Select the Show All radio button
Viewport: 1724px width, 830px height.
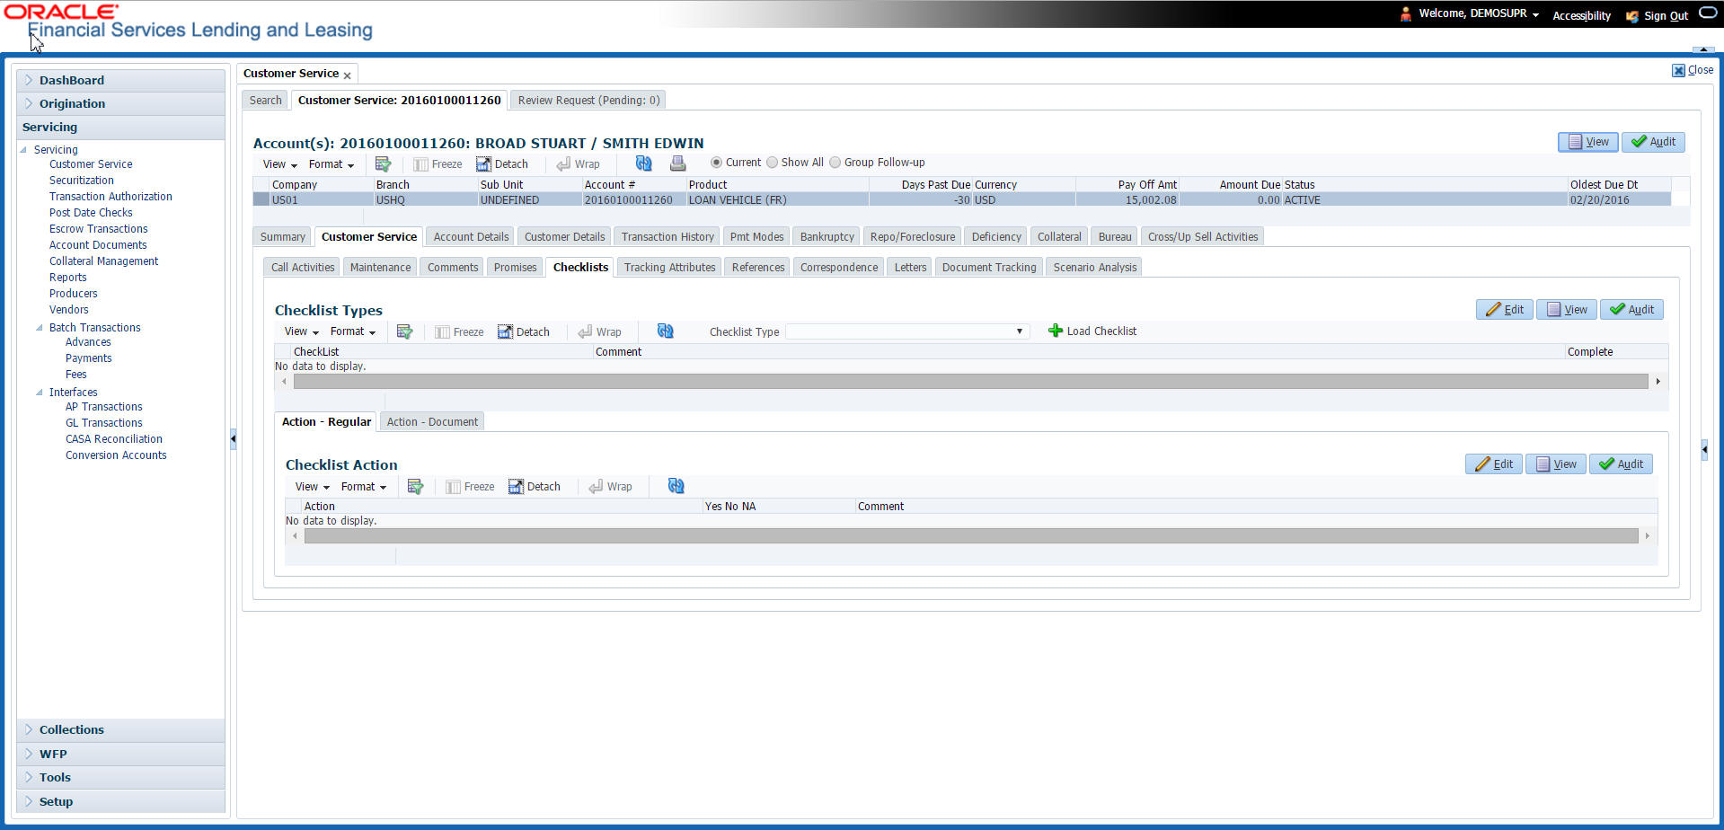coord(772,163)
